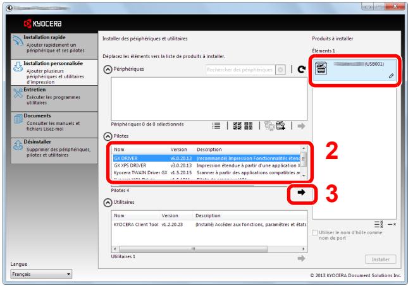The image size is (408, 286).
Task: Open the Désinstaller section
Action: [54, 151]
